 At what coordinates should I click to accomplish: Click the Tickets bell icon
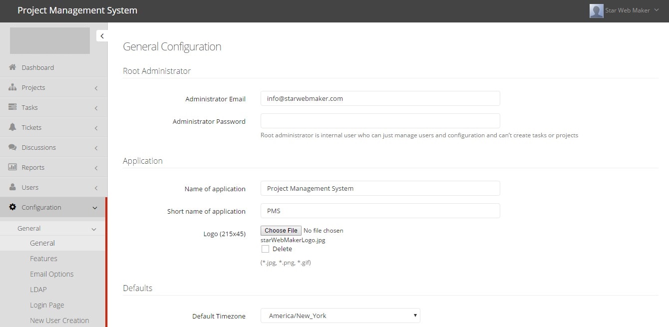pyautogui.click(x=12, y=127)
